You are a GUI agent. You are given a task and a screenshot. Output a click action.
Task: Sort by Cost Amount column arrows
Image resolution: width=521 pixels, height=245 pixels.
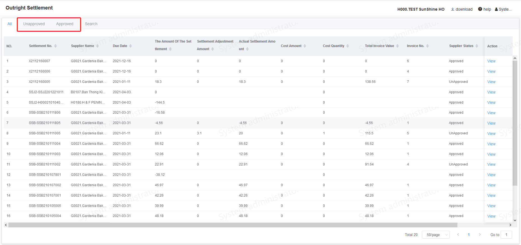[x=305, y=46]
